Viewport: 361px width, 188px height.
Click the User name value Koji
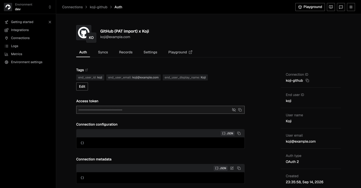pyautogui.click(x=289, y=121)
